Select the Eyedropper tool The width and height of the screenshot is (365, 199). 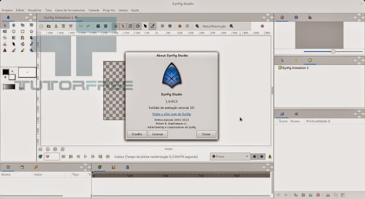31,44
